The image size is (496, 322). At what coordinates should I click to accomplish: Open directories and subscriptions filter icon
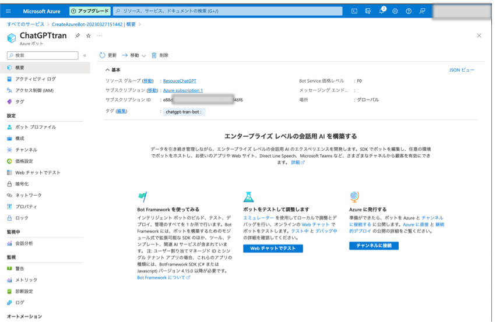pyautogui.click(x=368, y=11)
